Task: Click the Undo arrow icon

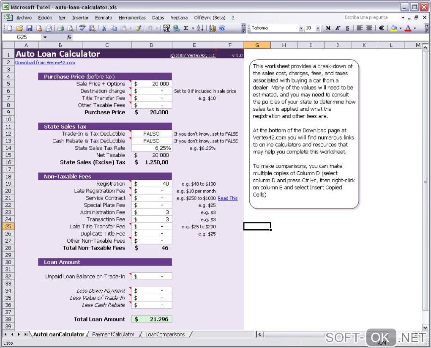Action: (150, 28)
